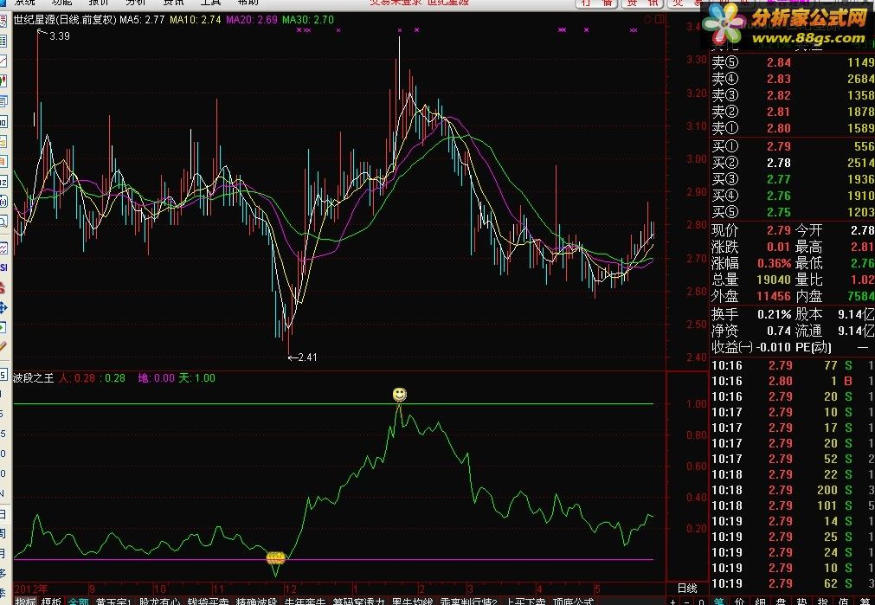This screenshot has height=605, width=875.
Task: Click the MA5: 2.77 label
Action: click(142, 20)
